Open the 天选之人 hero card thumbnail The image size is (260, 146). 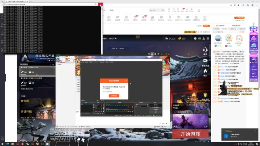click(190, 121)
